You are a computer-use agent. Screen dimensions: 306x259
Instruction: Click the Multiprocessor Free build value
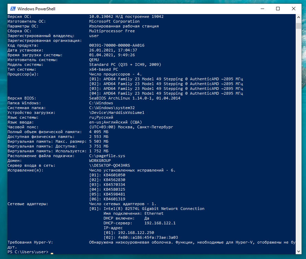[112, 31]
